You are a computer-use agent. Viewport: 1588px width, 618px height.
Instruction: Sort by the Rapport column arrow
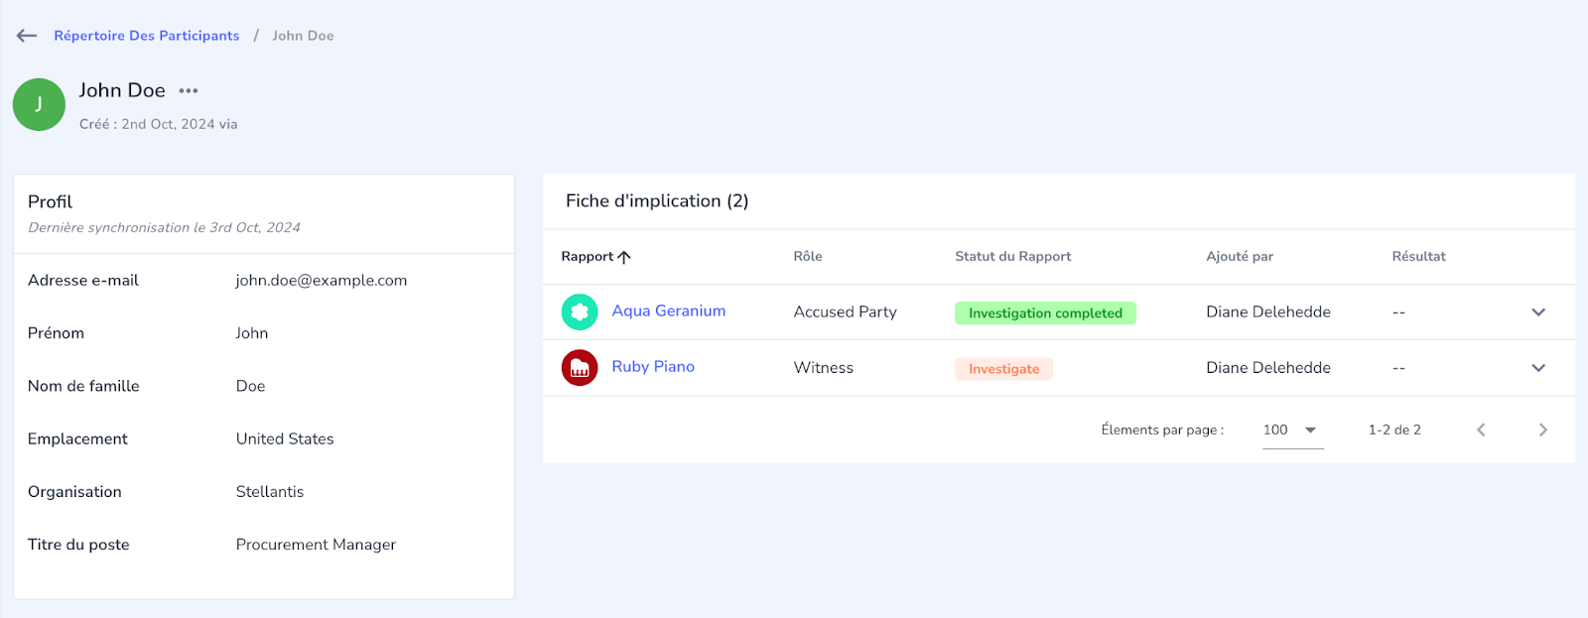tap(624, 257)
